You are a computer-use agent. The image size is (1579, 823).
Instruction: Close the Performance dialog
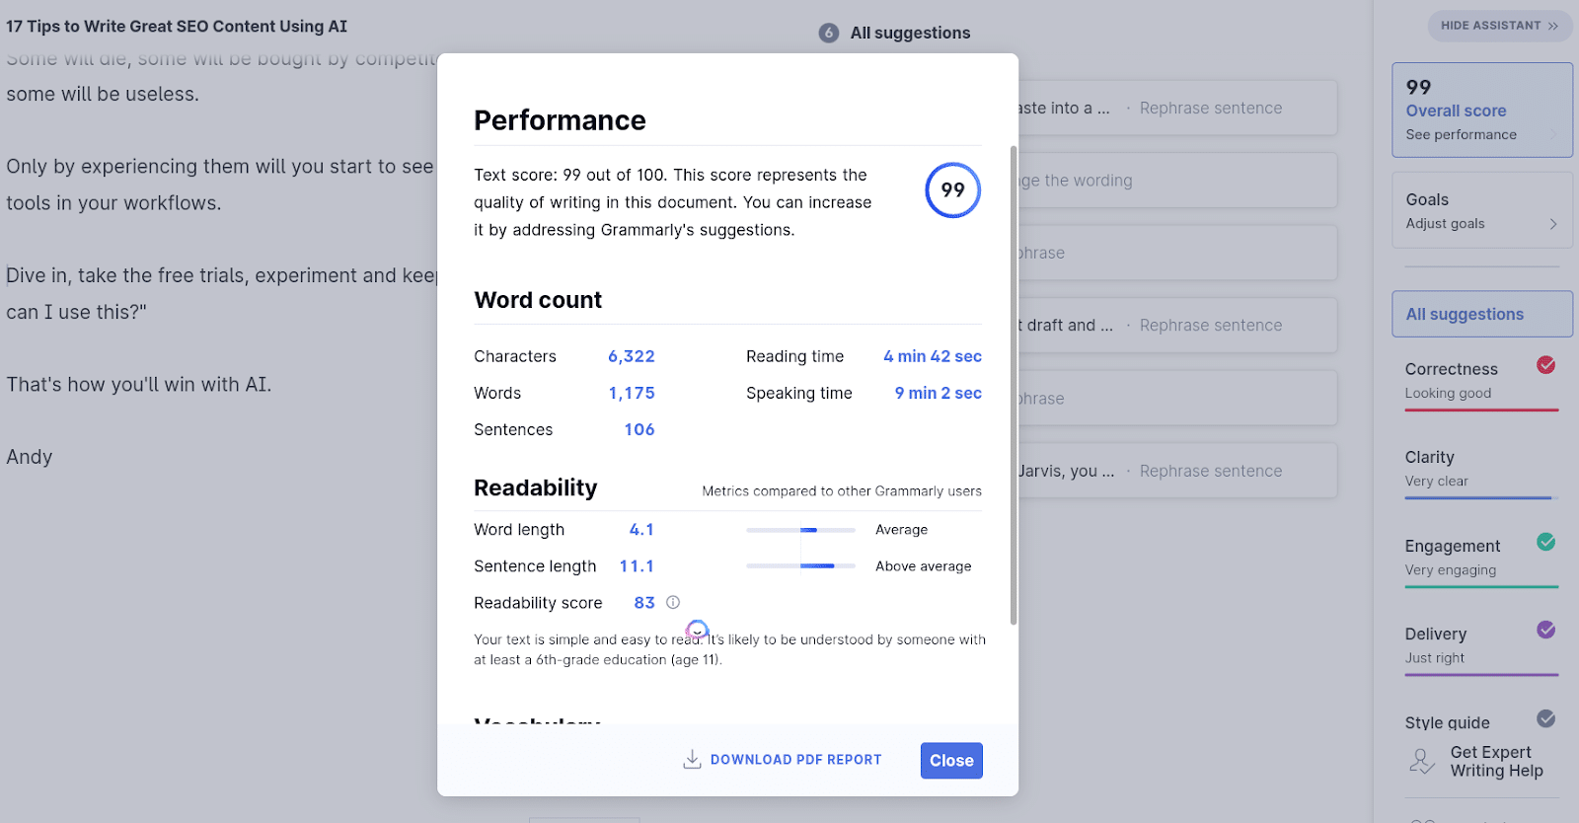(950, 760)
